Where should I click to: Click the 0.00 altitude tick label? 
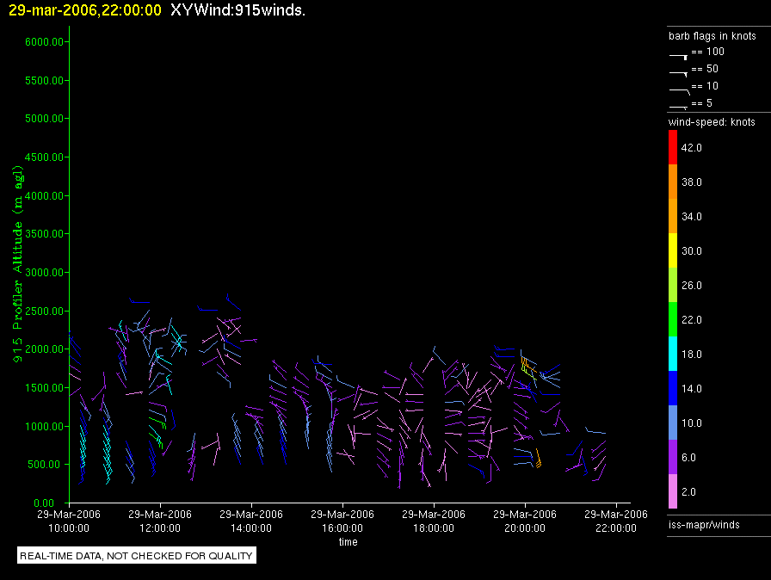pyautogui.click(x=44, y=503)
